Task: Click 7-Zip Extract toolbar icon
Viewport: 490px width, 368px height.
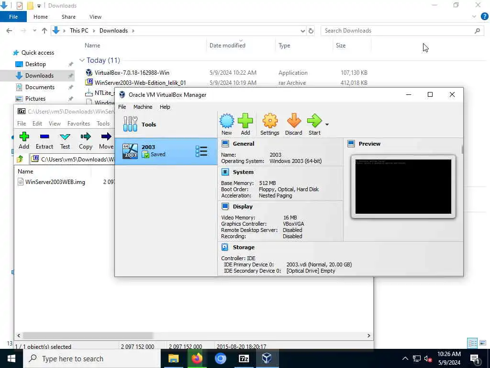Action: click(x=45, y=140)
